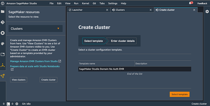Open the Kernel menu

[86, 3]
